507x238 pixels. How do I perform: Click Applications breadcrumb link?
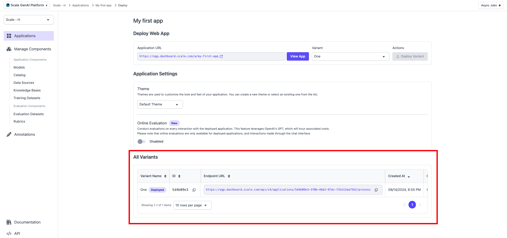coord(81,5)
